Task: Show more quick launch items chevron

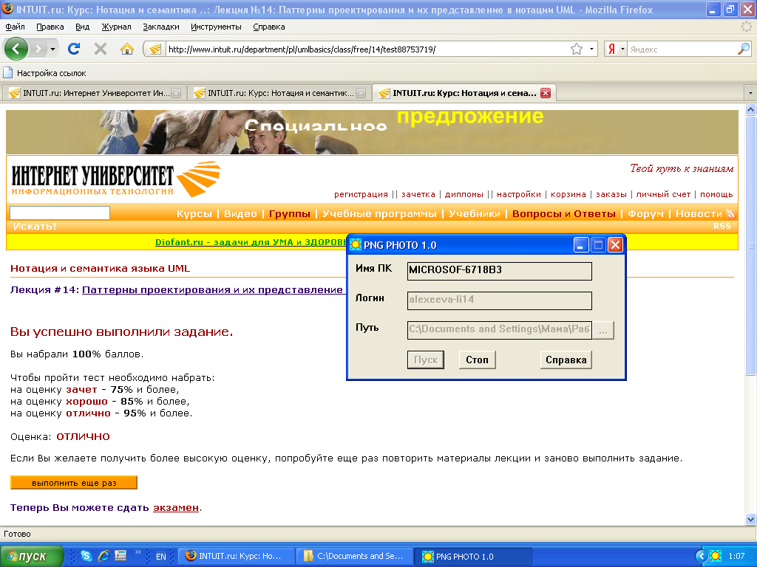Action: pos(138,552)
